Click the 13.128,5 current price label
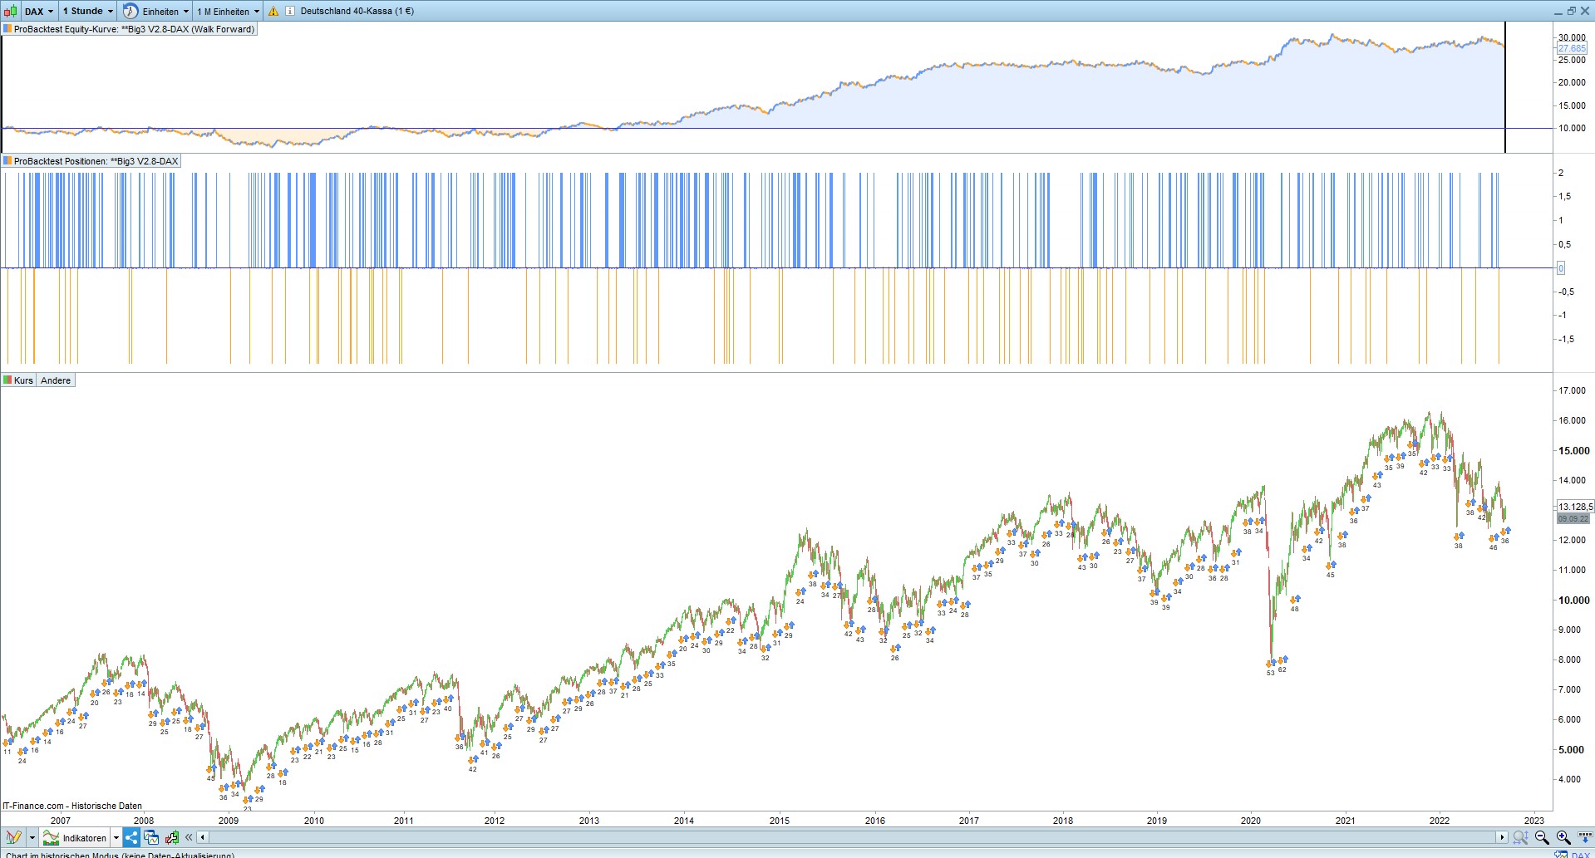The height and width of the screenshot is (858, 1595). [x=1575, y=507]
